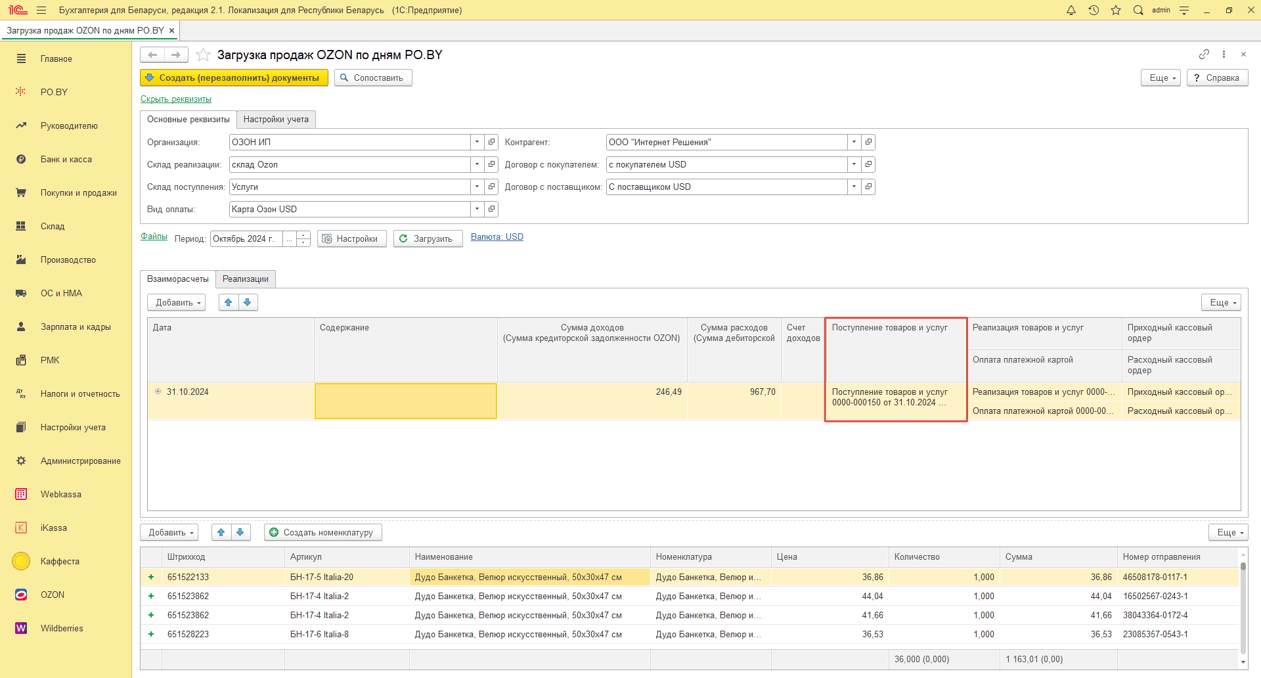Click the empty Содержание cell
Image resolution: width=1261 pixels, height=678 pixels.
click(406, 401)
